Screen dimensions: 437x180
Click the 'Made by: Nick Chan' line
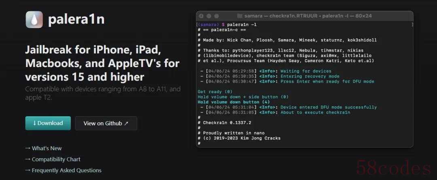point(287,40)
